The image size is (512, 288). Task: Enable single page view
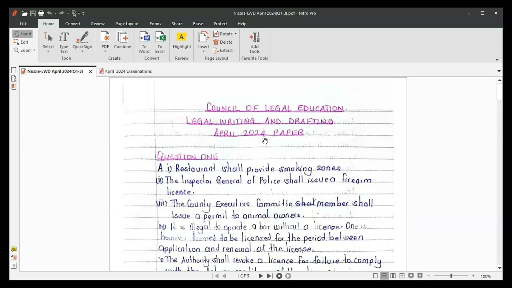point(375,276)
